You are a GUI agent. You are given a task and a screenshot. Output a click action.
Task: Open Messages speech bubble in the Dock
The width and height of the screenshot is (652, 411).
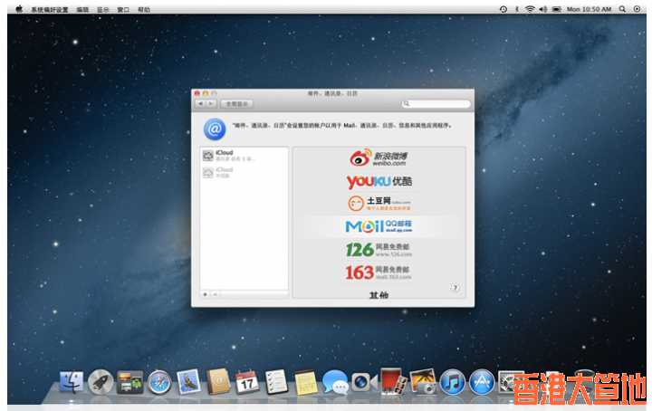[x=335, y=382]
